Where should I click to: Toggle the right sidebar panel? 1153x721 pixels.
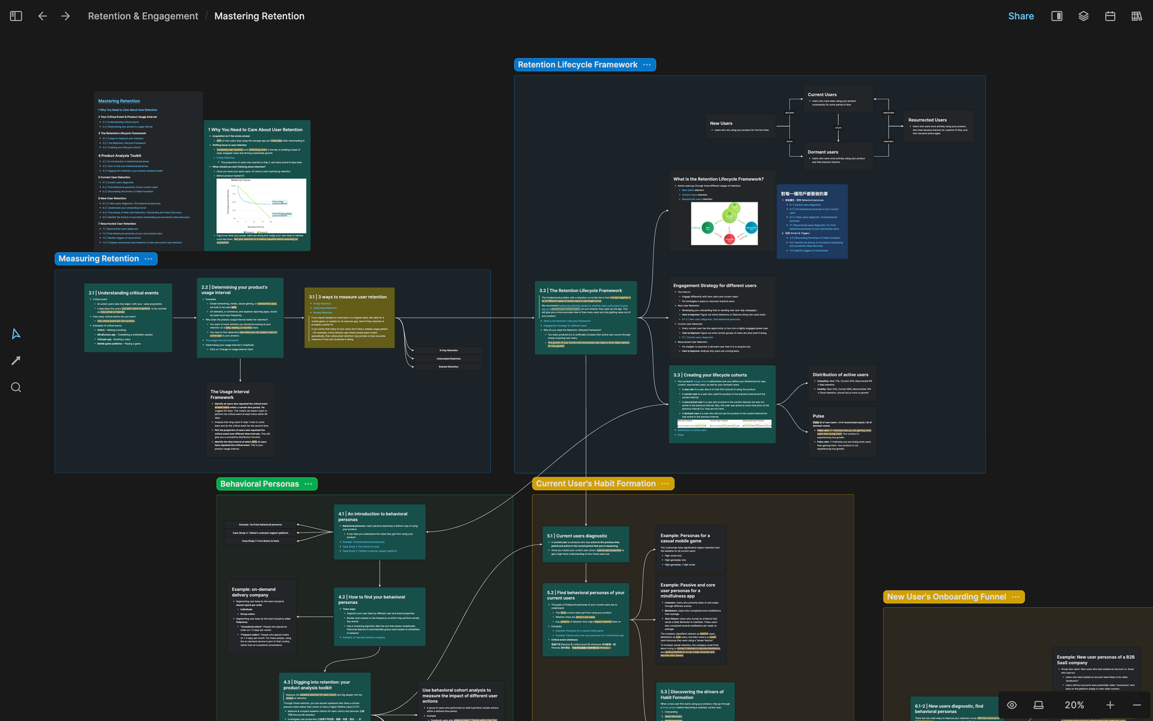(x=1057, y=16)
